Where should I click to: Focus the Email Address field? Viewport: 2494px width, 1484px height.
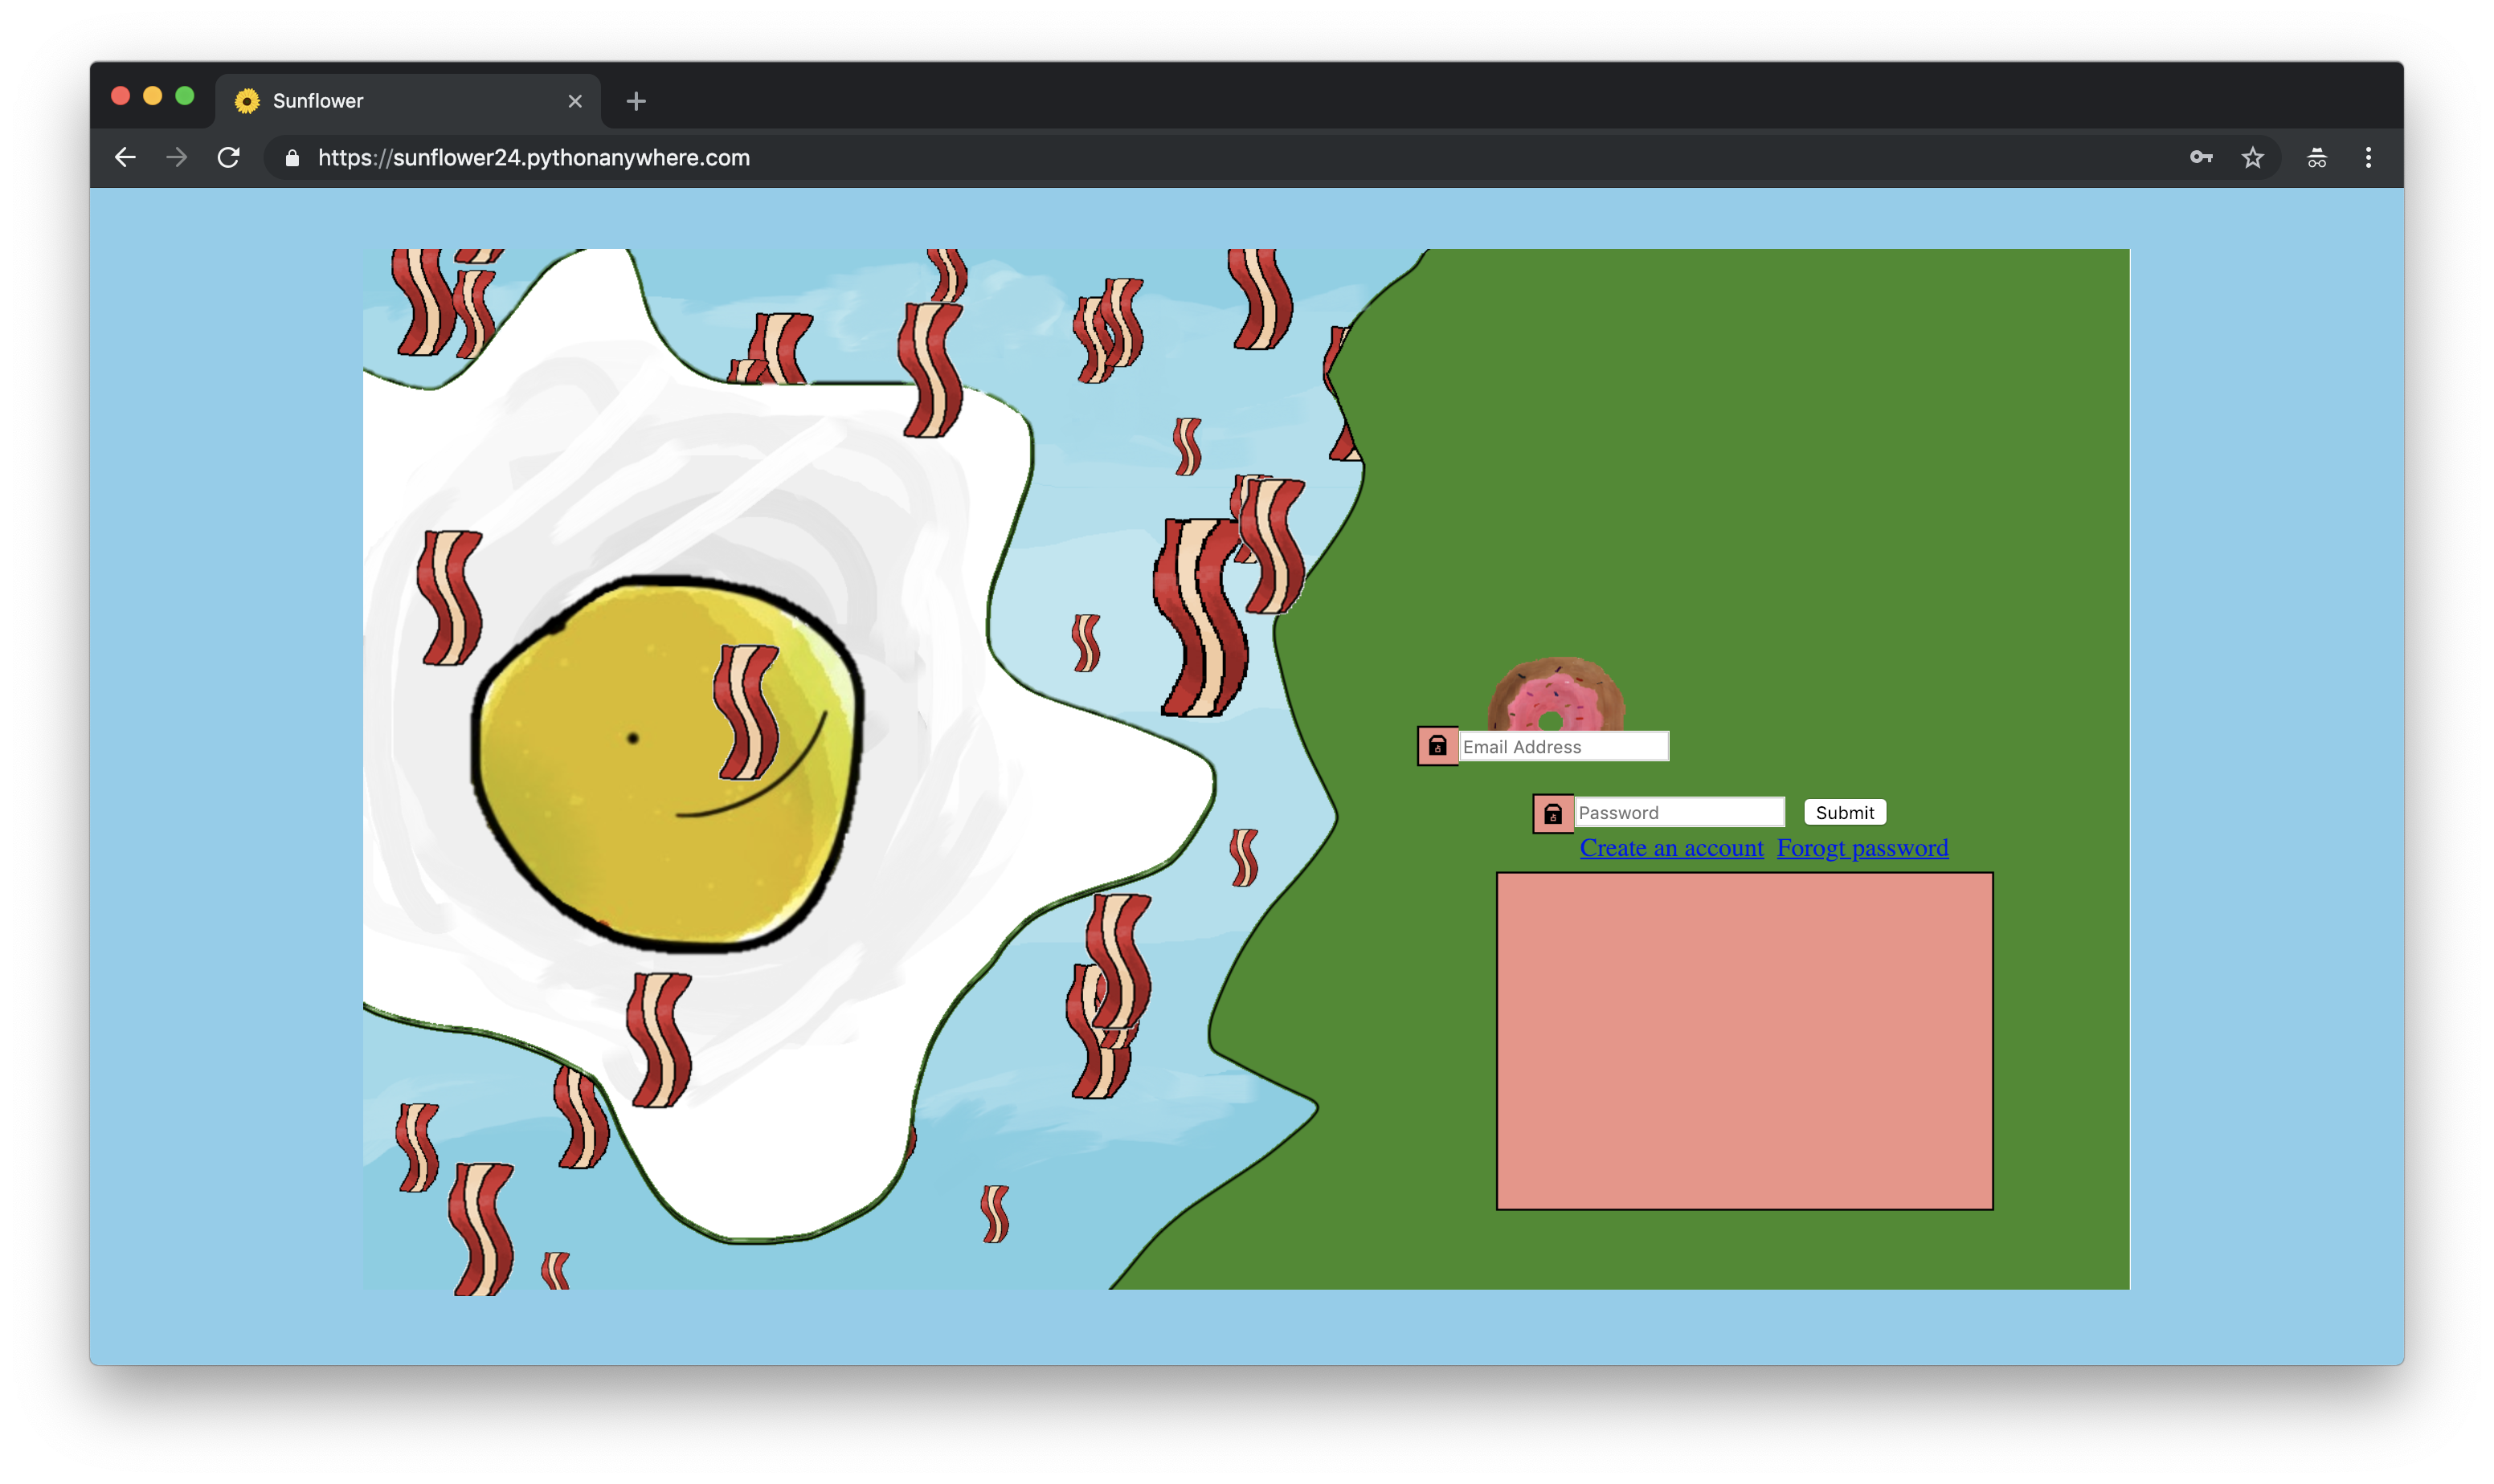pos(1564,746)
